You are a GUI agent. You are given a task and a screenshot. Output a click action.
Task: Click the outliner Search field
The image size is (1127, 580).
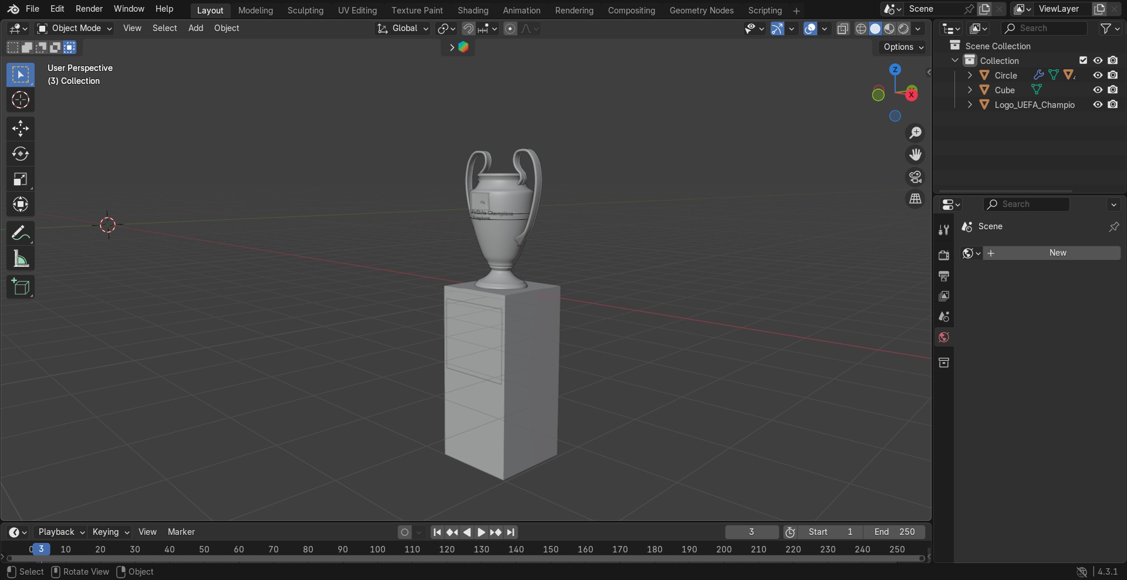click(x=1044, y=28)
